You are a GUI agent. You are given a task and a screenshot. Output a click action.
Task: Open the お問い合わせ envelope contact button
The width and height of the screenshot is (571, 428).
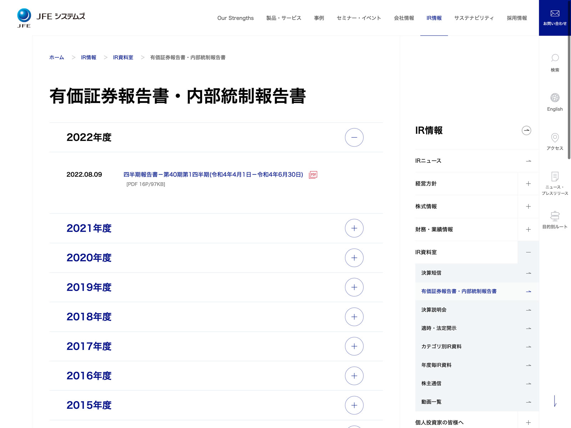coord(555,18)
